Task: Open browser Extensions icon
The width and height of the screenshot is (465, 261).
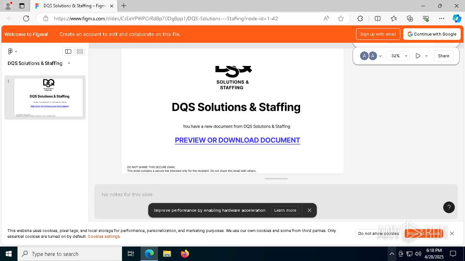Action: click(360, 18)
